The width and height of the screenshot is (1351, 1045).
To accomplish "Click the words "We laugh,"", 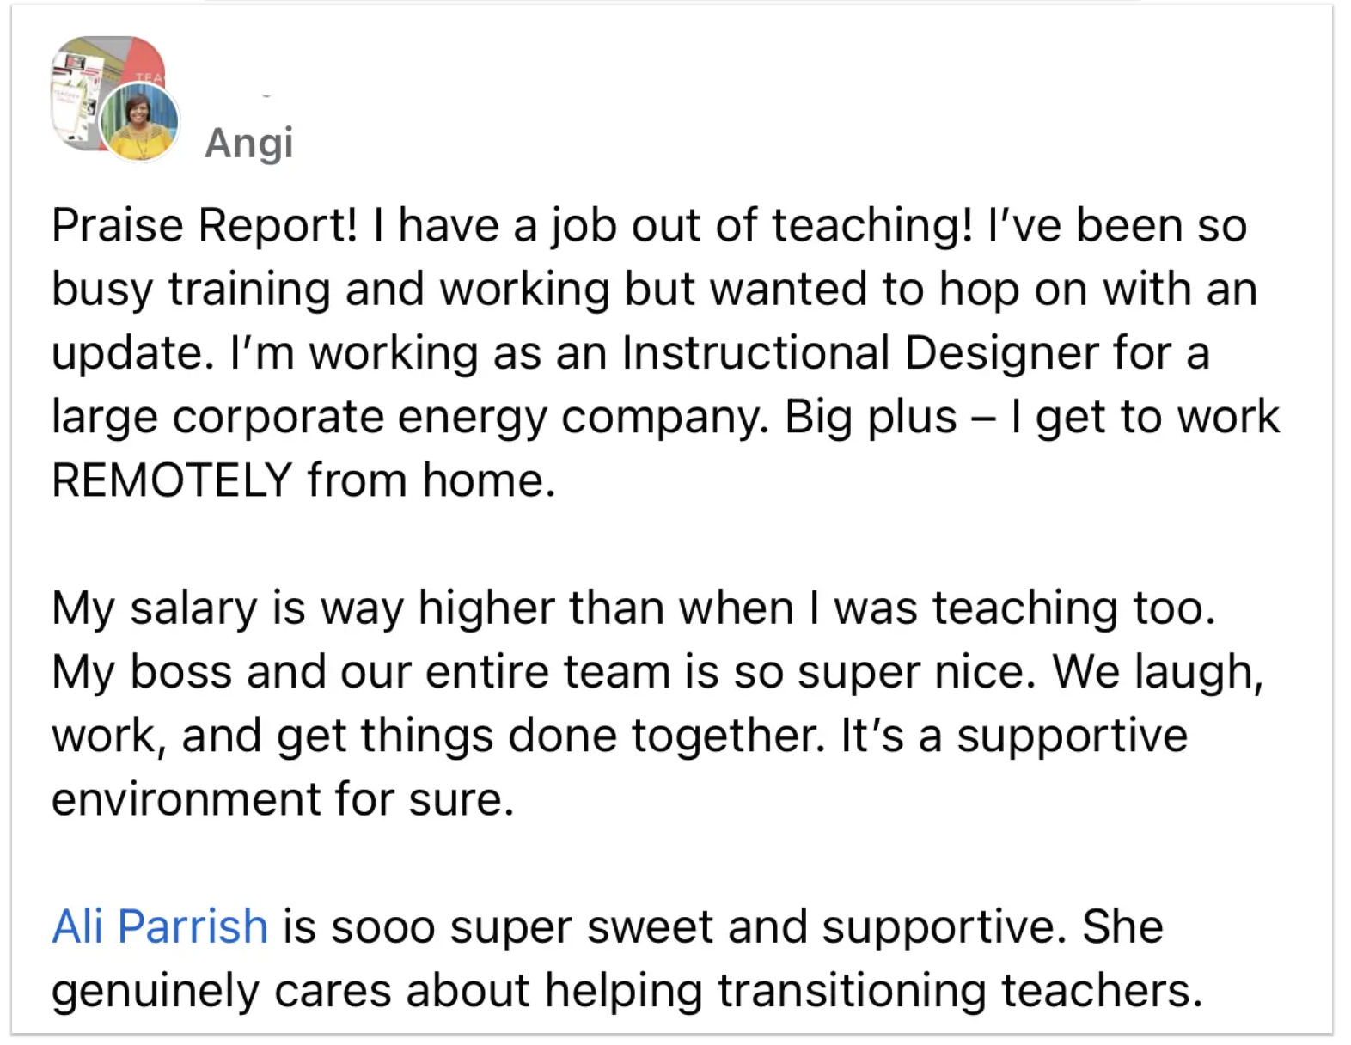I will coord(1158,671).
